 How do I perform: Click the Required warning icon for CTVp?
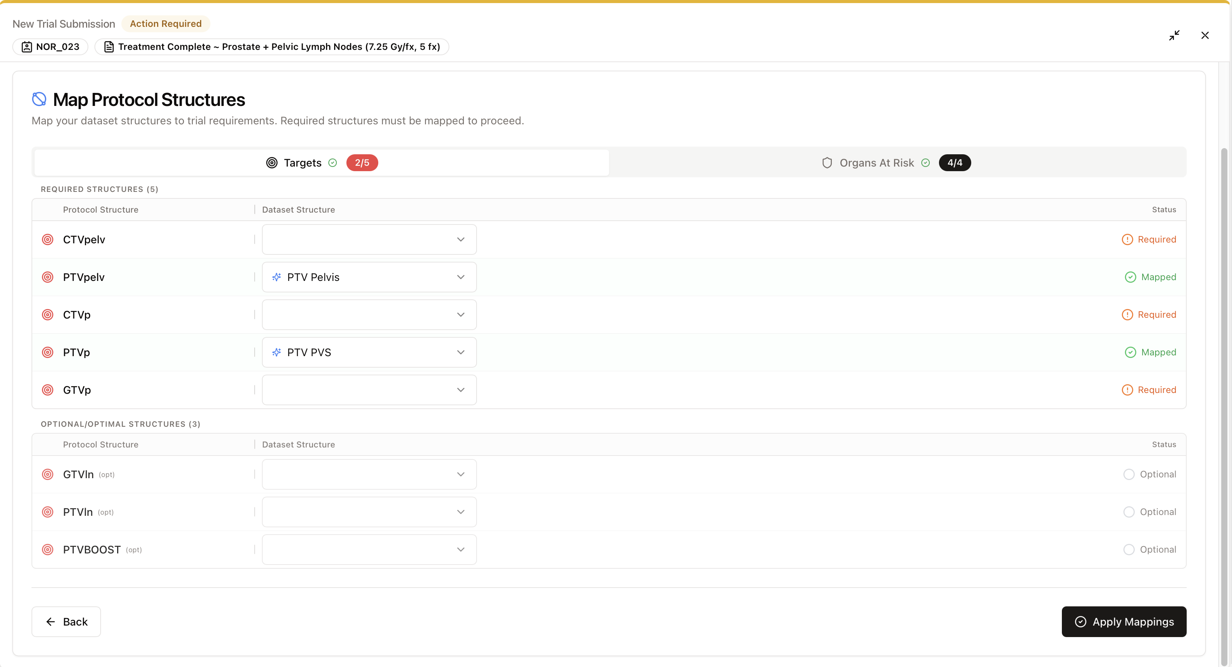pyautogui.click(x=1127, y=314)
